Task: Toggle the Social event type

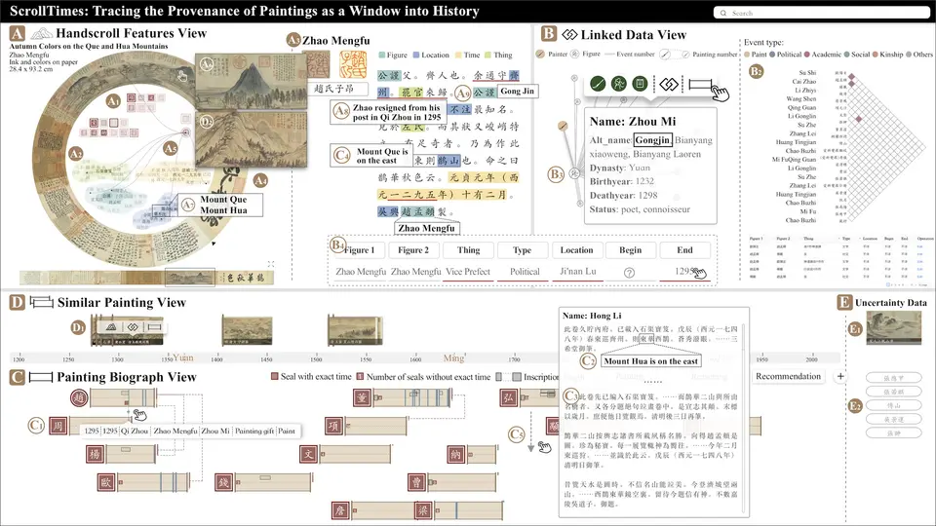Action: point(857,55)
